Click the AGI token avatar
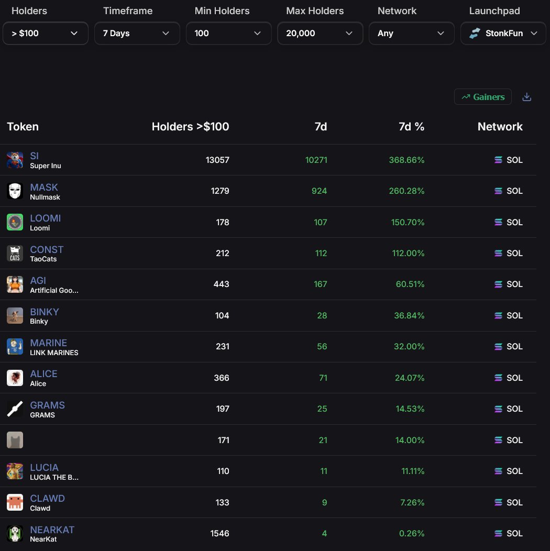 click(x=15, y=284)
